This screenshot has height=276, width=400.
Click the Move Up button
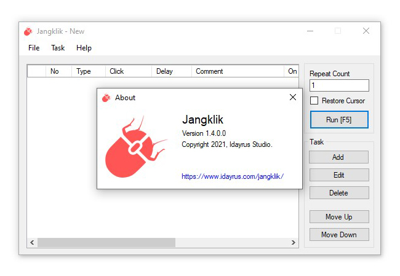[x=339, y=217]
